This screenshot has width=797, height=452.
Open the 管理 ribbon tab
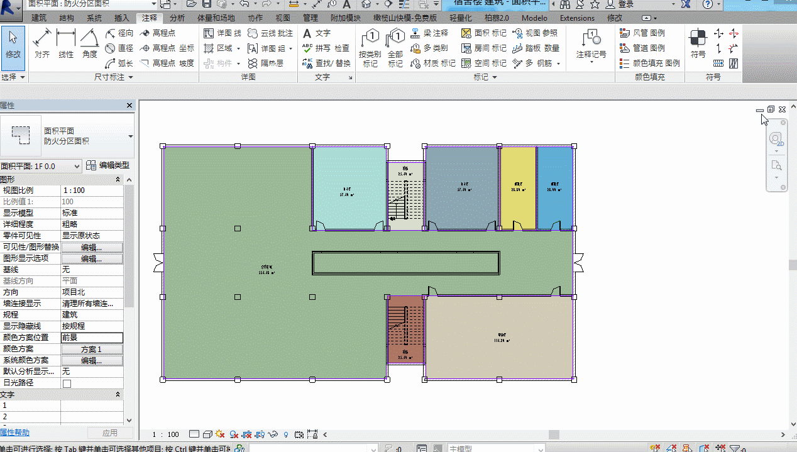[311, 18]
